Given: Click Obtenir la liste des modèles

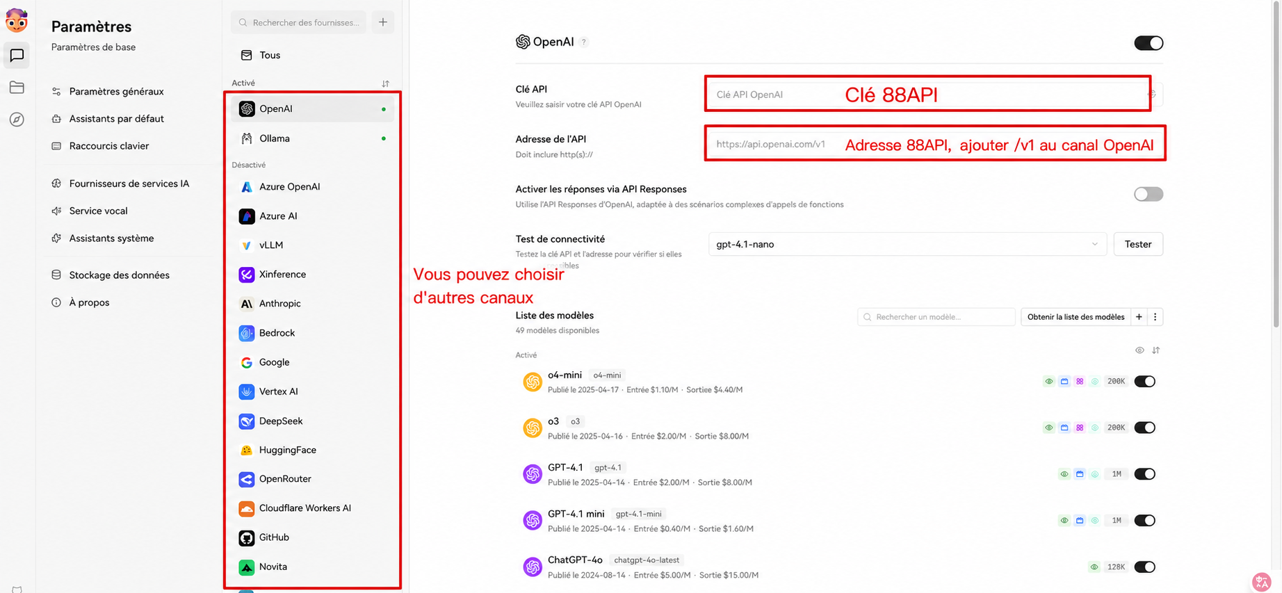Looking at the screenshot, I should (x=1076, y=317).
